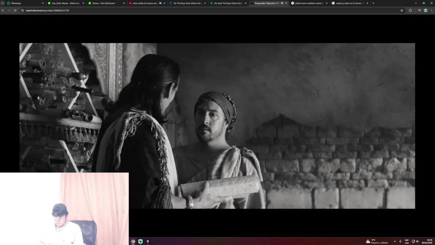Go back to previous page
The image size is (435, 245).
pos(3,11)
